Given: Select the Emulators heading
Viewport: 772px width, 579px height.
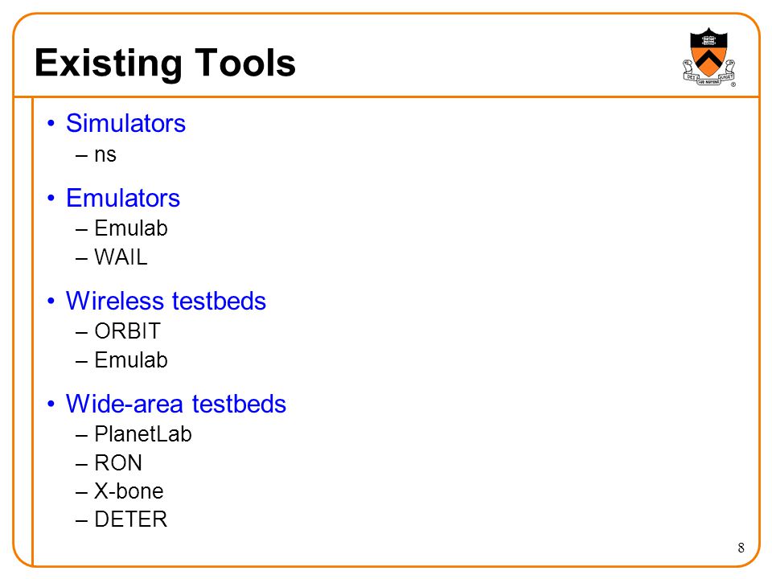Looking at the screenshot, I should (123, 198).
